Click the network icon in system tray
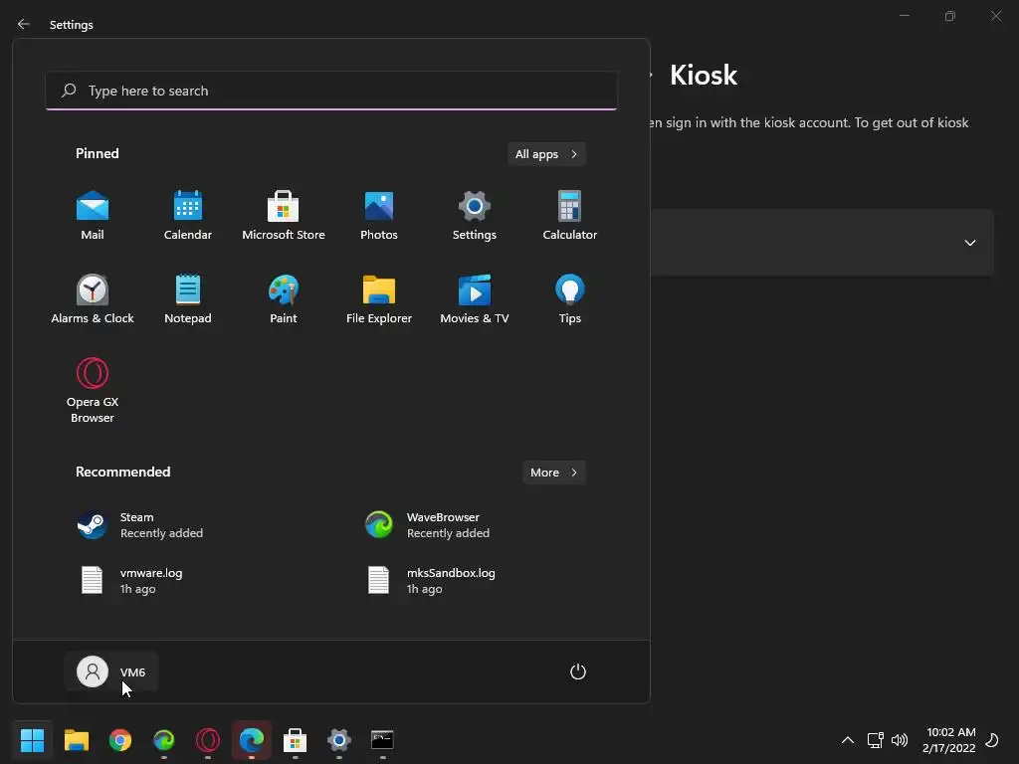 pos(875,740)
